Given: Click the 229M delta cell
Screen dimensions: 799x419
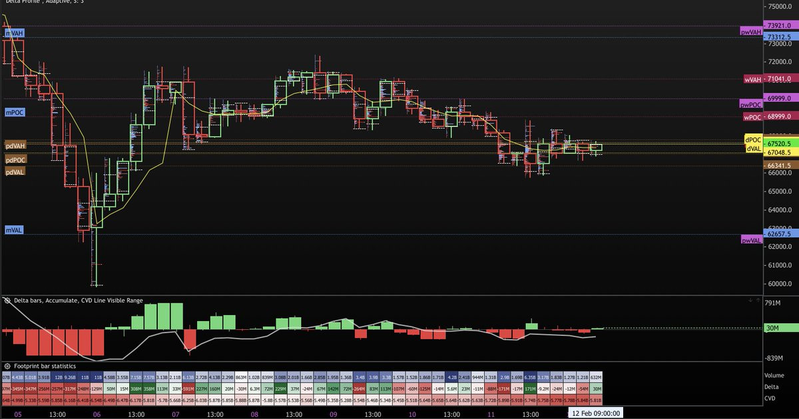Looking at the screenshot, I should 280,388.
